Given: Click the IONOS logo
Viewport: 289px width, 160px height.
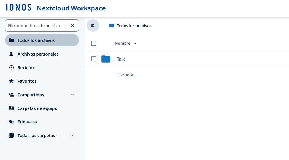Looking at the screenshot, I should coord(18,8).
